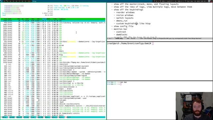Click todo.org buffer name in Emacs modeline
Screen dimensions: 213x120
pyautogui.click(x=119, y=39)
